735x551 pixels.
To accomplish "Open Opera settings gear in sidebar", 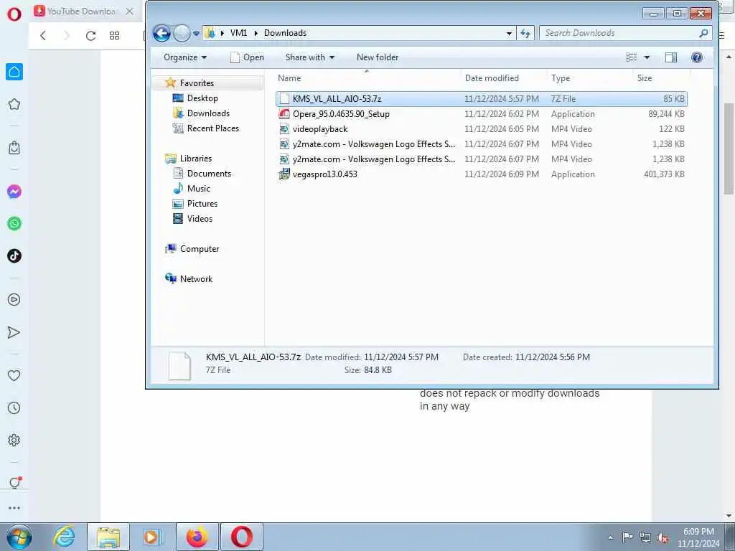I will [x=14, y=440].
